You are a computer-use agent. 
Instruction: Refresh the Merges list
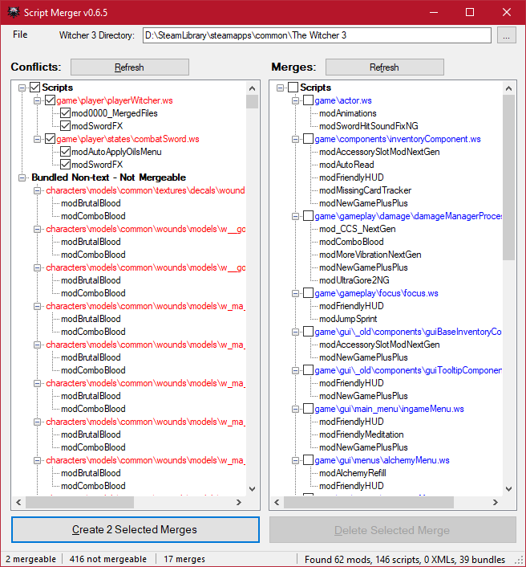coord(385,67)
